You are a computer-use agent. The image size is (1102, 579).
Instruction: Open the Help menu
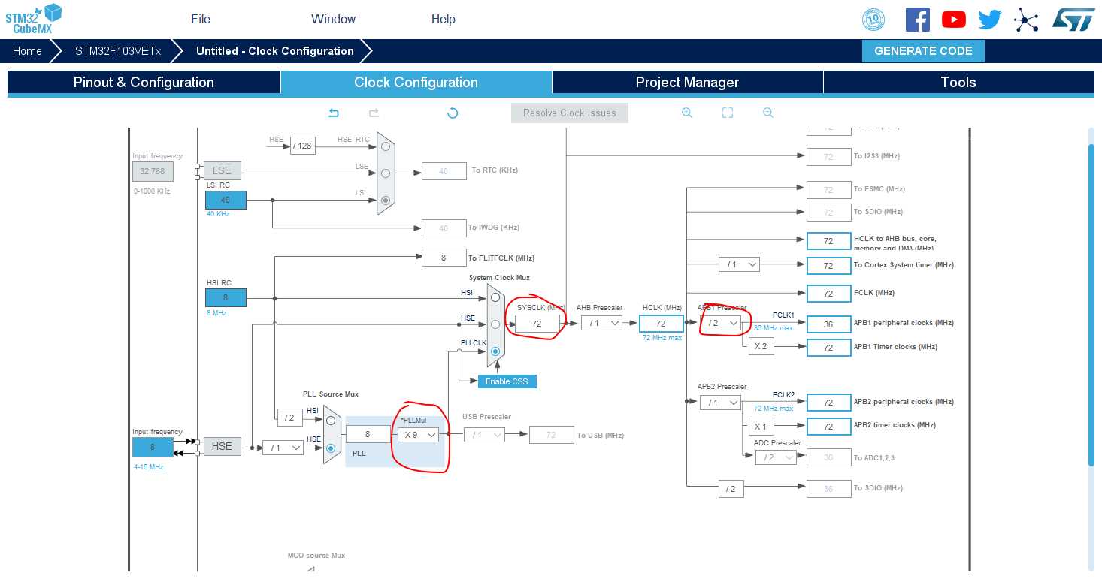click(444, 19)
